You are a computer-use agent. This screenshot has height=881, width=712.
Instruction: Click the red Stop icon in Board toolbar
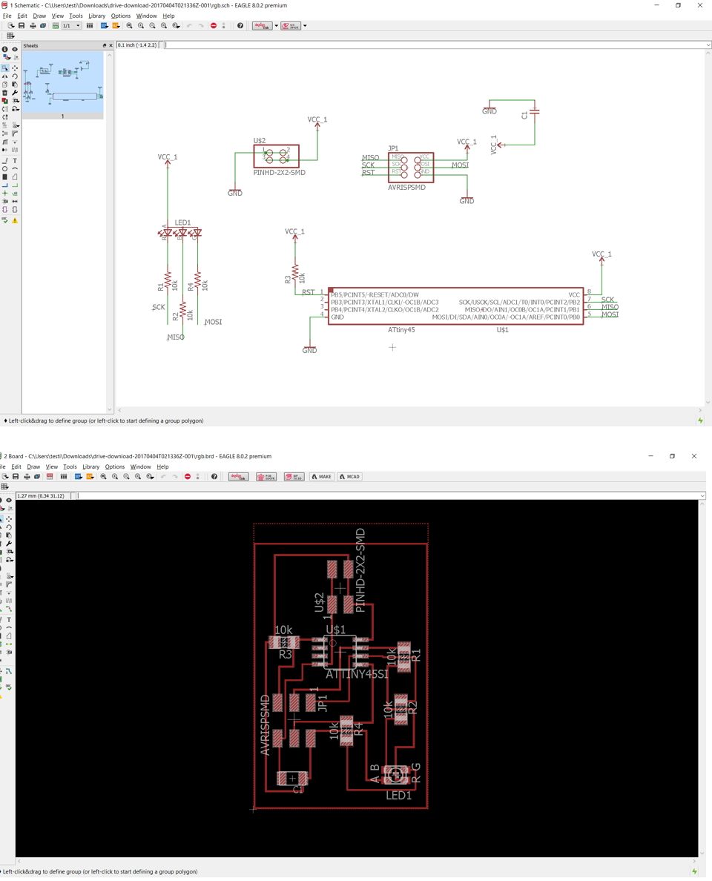pyautogui.click(x=188, y=476)
